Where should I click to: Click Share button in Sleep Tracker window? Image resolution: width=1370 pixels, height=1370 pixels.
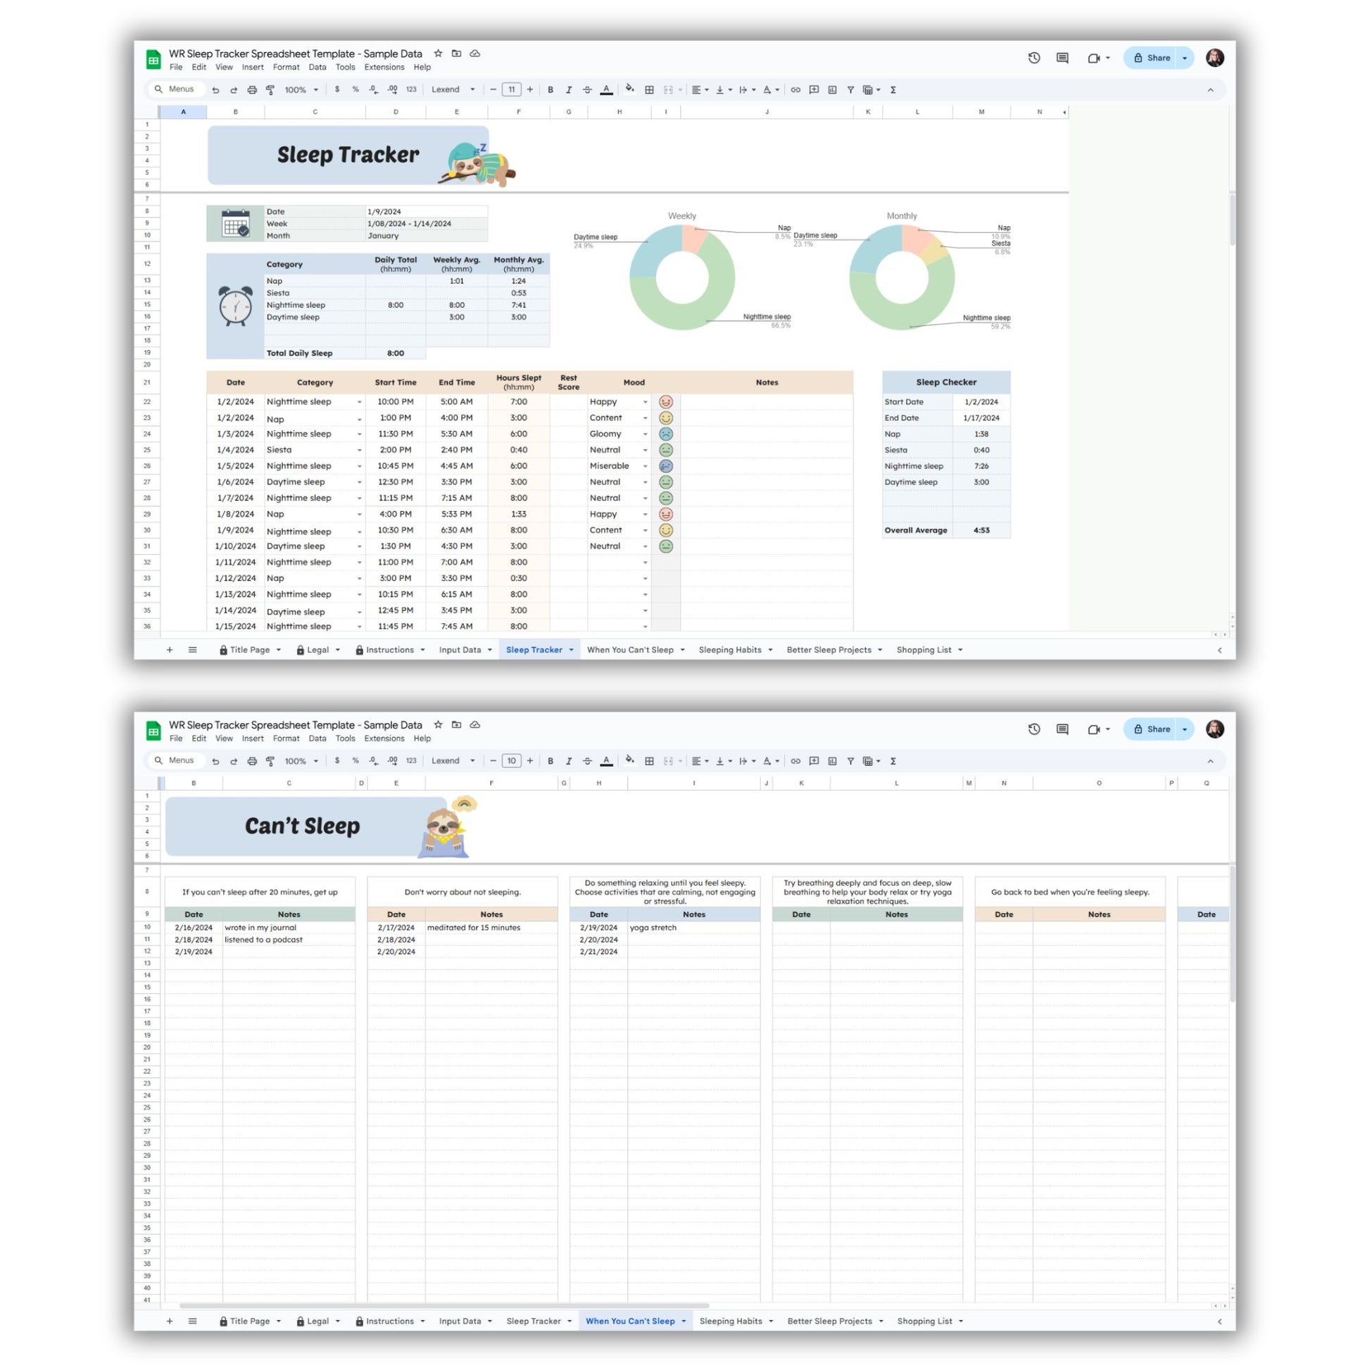click(x=1151, y=58)
